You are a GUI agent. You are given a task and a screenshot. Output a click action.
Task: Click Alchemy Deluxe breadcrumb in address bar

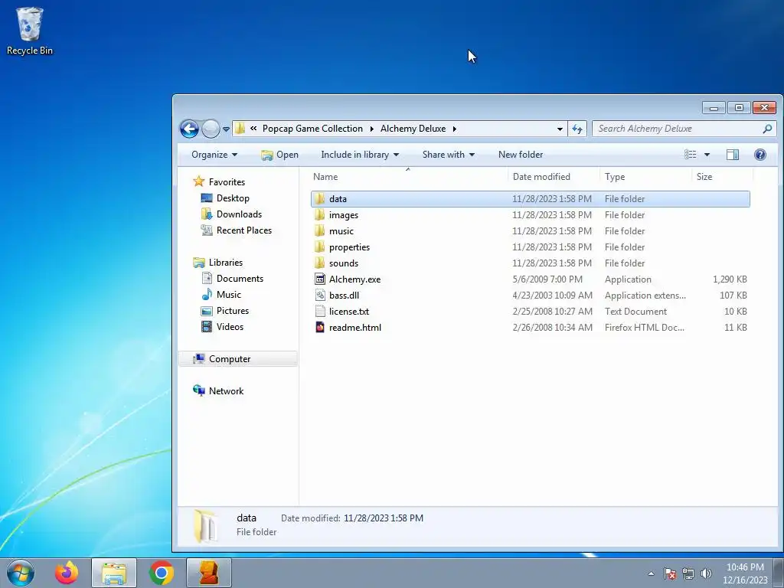click(413, 129)
